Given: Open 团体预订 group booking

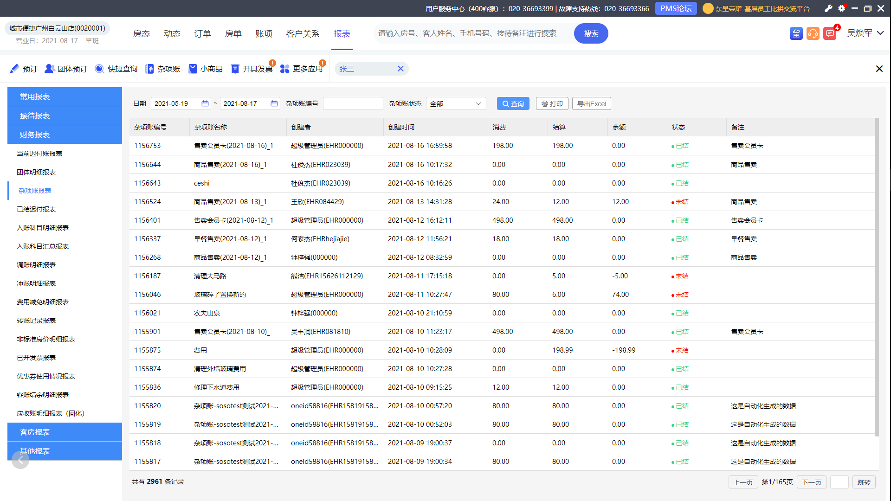Looking at the screenshot, I should (66, 69).
